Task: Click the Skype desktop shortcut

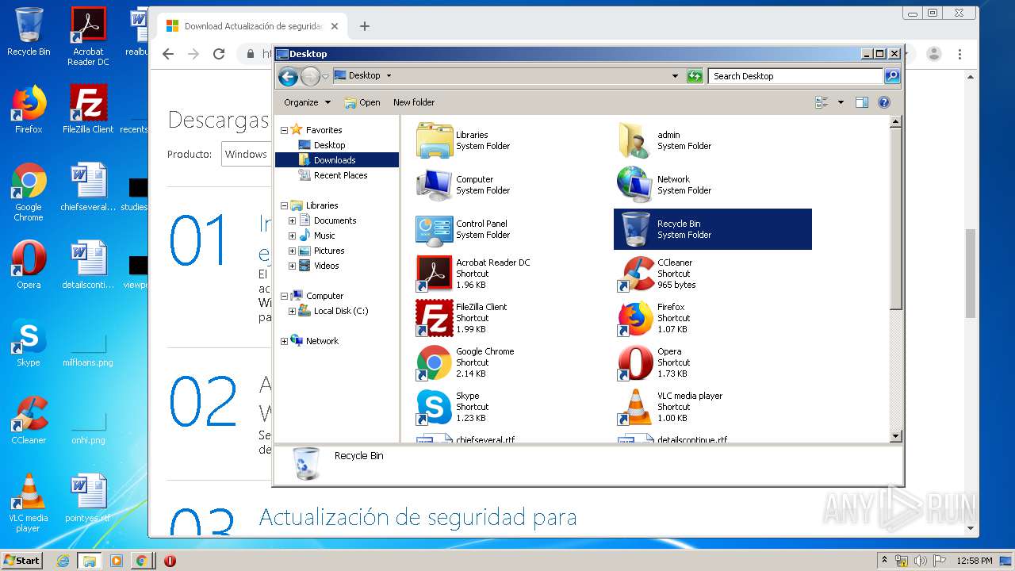Action: pos(29,343)
